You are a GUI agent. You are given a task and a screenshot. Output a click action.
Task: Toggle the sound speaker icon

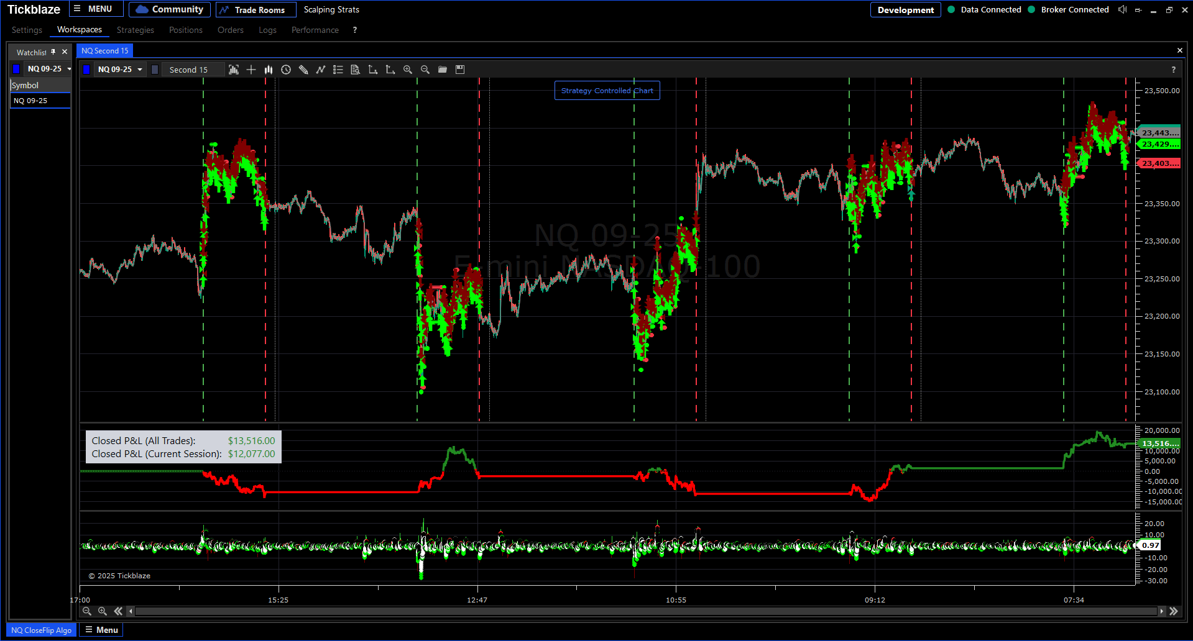[x=1122, y=9]
